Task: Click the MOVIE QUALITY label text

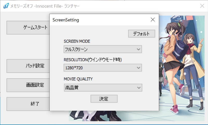Action: point(78,79)
